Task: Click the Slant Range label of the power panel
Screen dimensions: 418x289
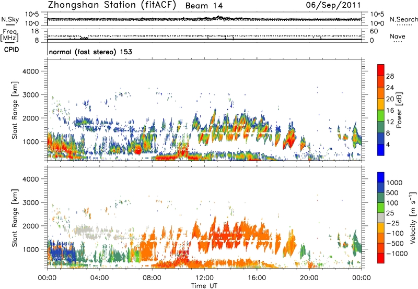Action: pos(15,110)
